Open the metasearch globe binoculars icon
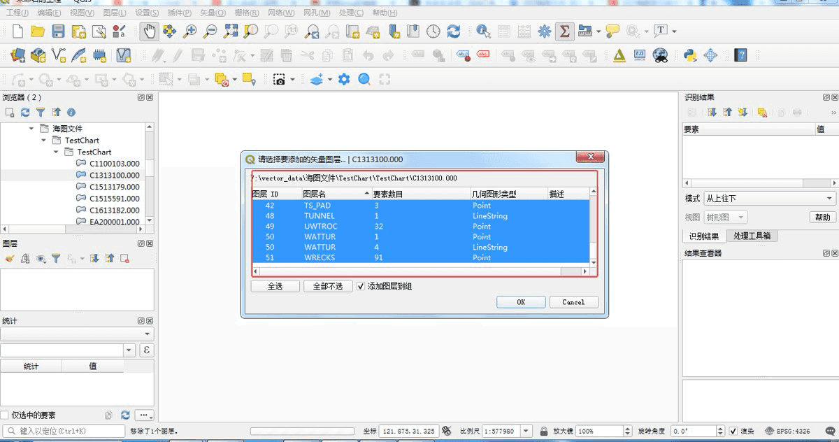839x442 pixels. point(659,55)
